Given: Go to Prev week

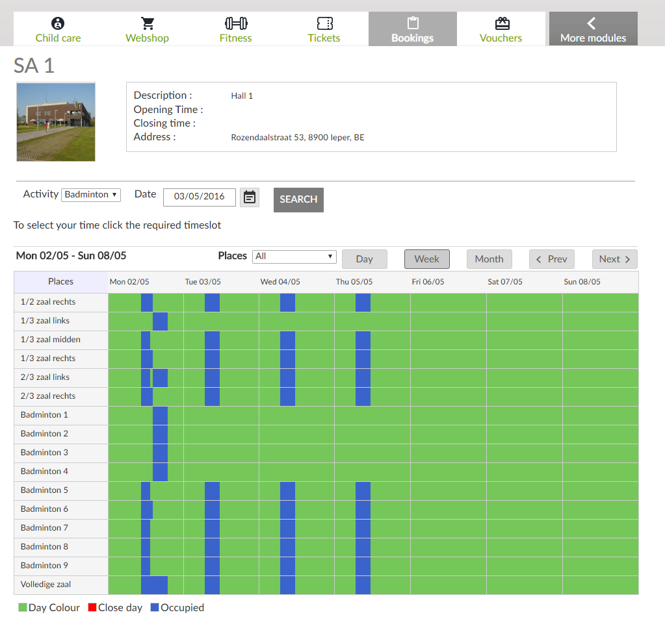Looking at the screenshot, I should point(551,259).
